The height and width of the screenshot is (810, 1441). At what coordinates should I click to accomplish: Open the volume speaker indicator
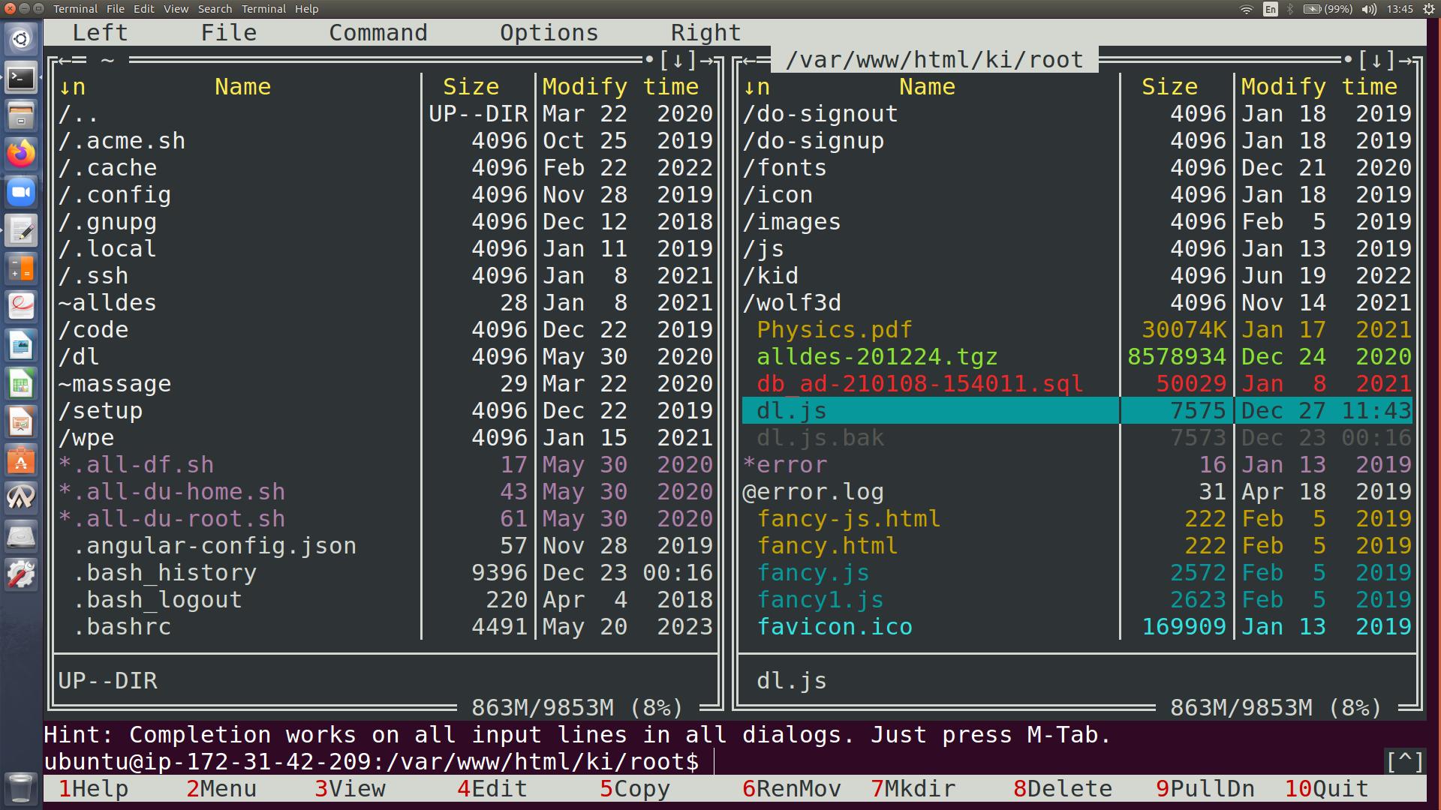[1369, 9]
